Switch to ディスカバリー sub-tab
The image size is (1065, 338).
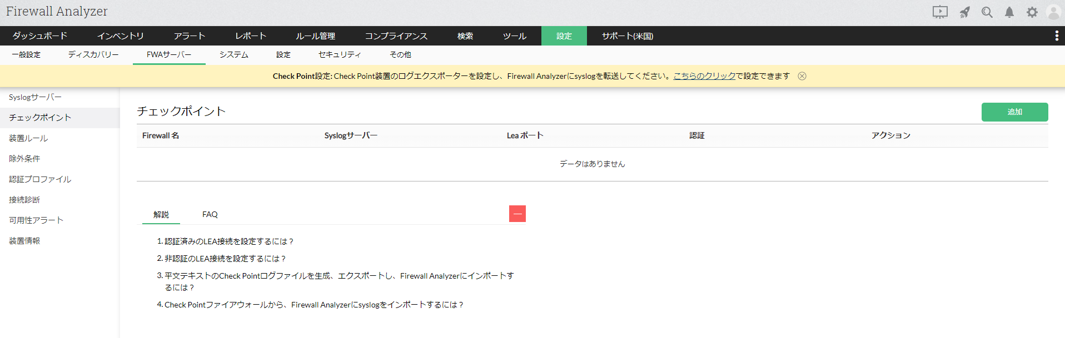93,54
